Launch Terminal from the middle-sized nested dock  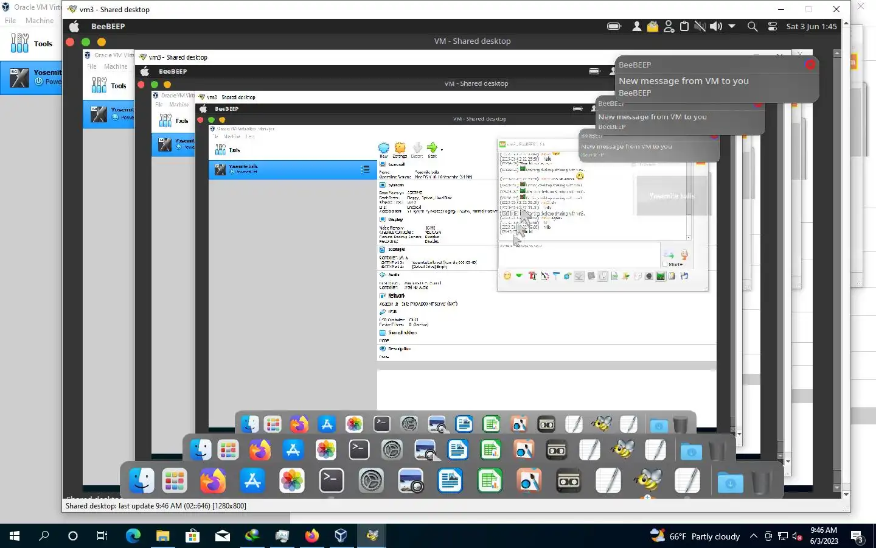coord(359,450)
